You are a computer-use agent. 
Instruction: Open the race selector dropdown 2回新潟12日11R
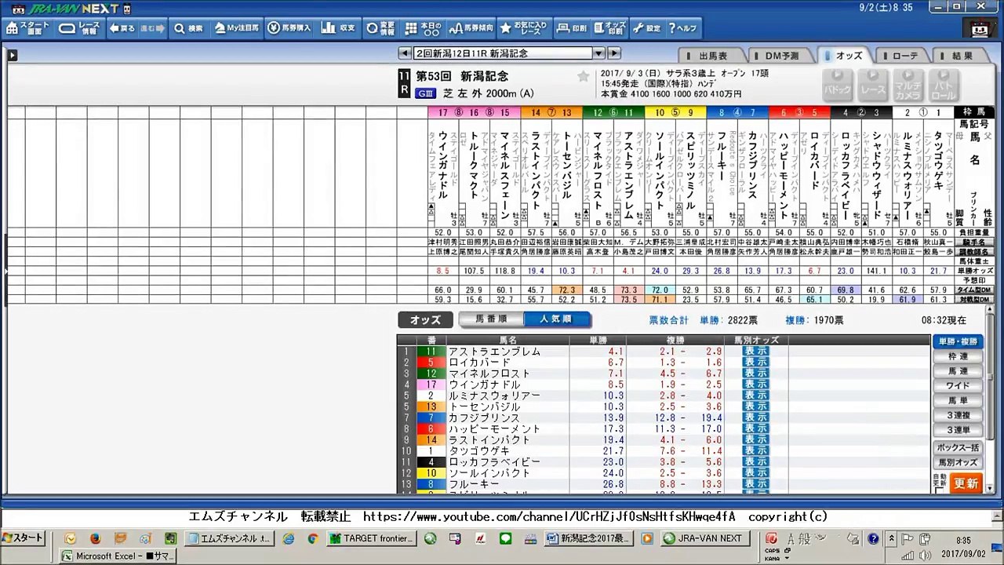click(x=510, y=53)
